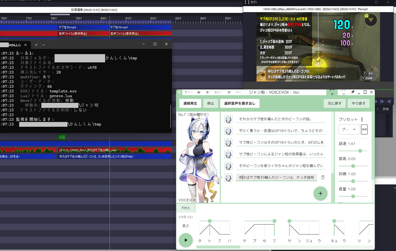Click the 元に戻す undo button
Viewport: 396px width, 251px height.
(x=335, y=103)
